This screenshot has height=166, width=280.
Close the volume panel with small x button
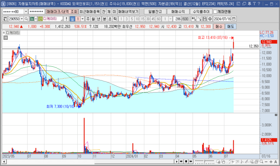[x=276, y=115]
